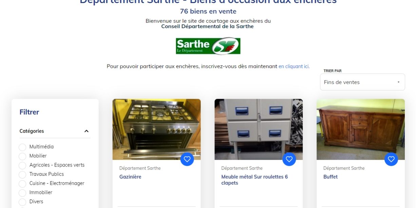This screenshot has width=416, height=208.
Task: Select the Divers category filter
Action: coord(22,202)
